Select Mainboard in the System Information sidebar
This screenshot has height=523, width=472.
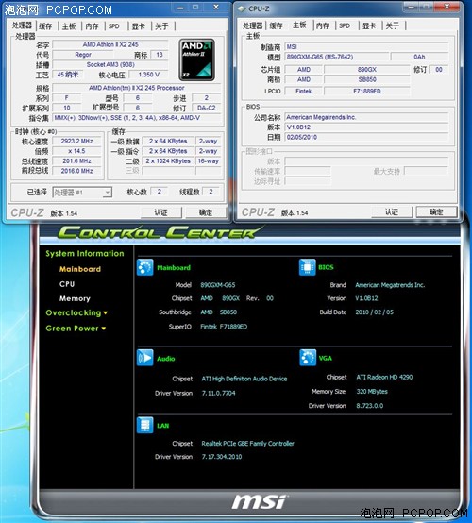point(80,269)
